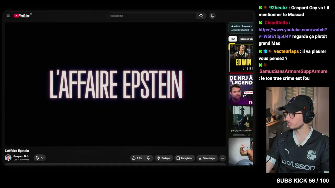The height and width of the screenshot is (188, 335).
Task: Click the search magnifier button
Action: (x=201, y=16)
